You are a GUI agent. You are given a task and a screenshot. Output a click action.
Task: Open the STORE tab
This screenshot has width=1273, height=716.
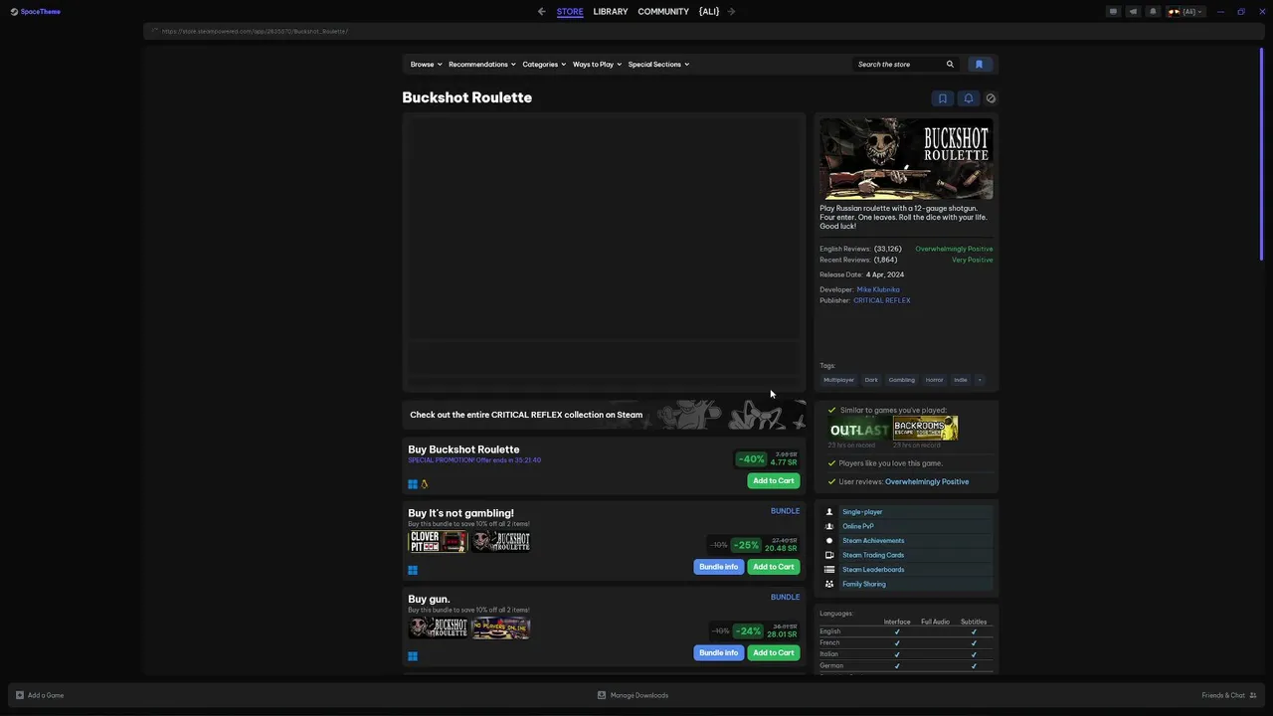pos(570,12)
